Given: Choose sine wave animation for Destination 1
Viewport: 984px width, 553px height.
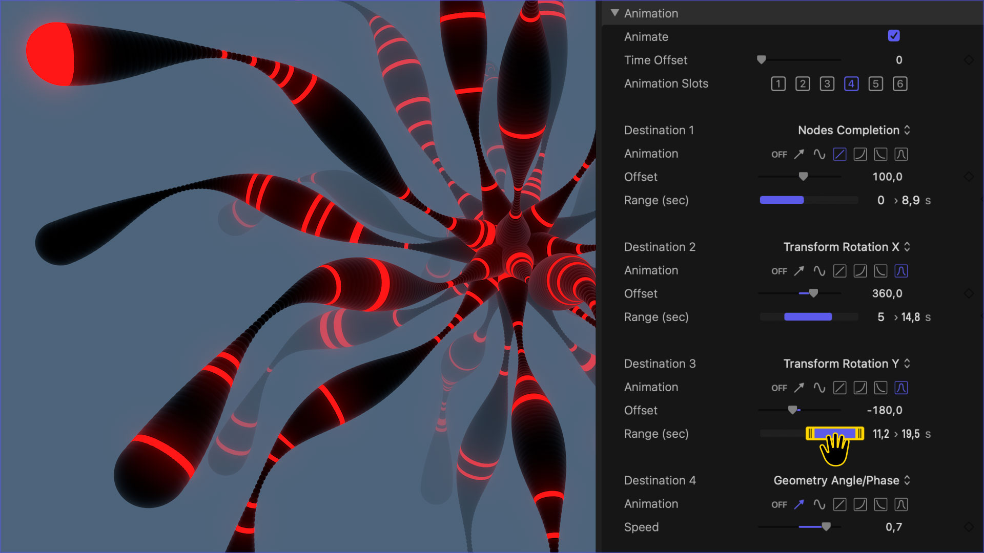Looking at the screenshot, I should click(x=819, y=154).
